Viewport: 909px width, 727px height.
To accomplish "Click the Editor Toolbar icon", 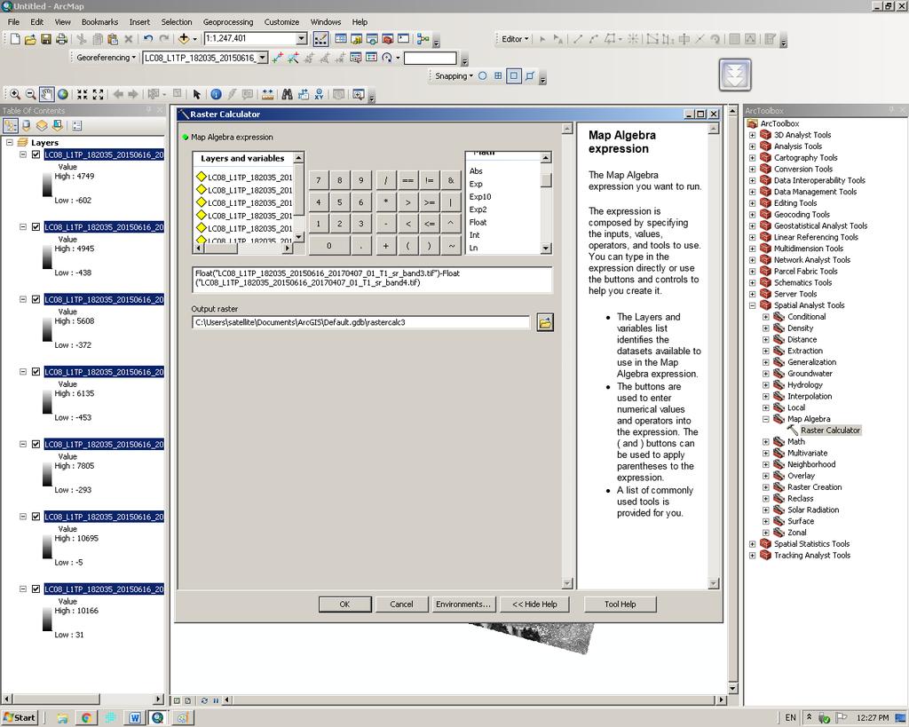I will pos(320,39).
